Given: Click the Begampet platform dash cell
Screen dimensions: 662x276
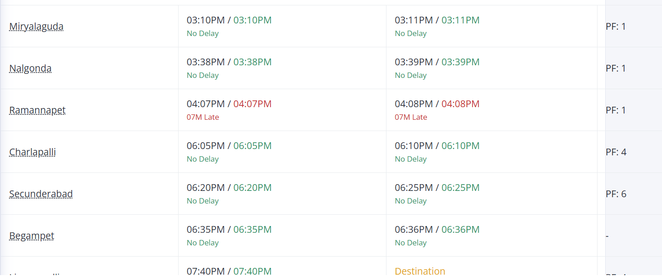Looking at the screenshot, I should [608, 236].
